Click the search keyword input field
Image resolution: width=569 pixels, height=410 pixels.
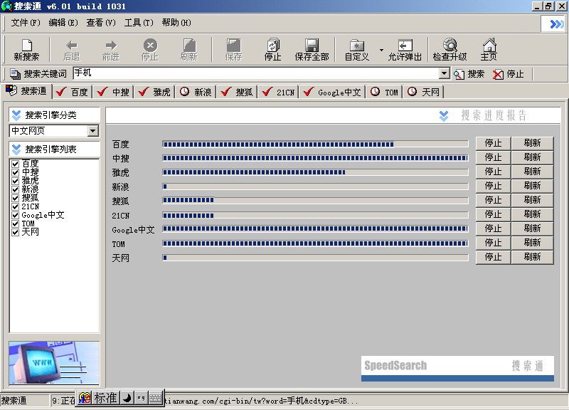[x=255, y=73]
